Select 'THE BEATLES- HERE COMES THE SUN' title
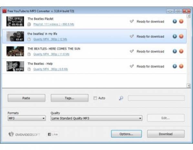Screen dimensions: 193x150 (x=54, y=49)
